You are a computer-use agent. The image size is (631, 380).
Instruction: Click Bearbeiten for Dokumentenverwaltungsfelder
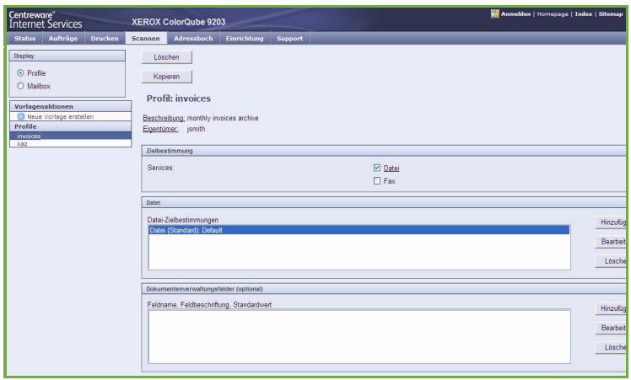(x=611, y=328)
